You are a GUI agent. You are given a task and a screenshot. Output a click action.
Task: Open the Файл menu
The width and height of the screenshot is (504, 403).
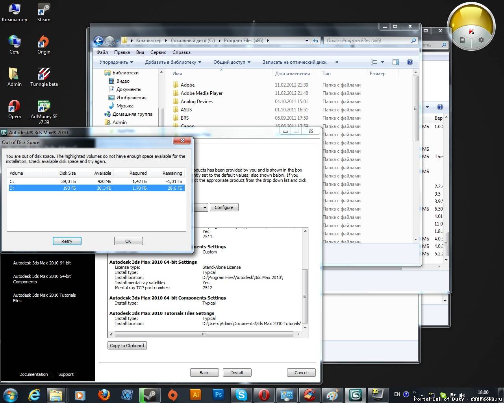pyautogui.click(x=102, y=52)
